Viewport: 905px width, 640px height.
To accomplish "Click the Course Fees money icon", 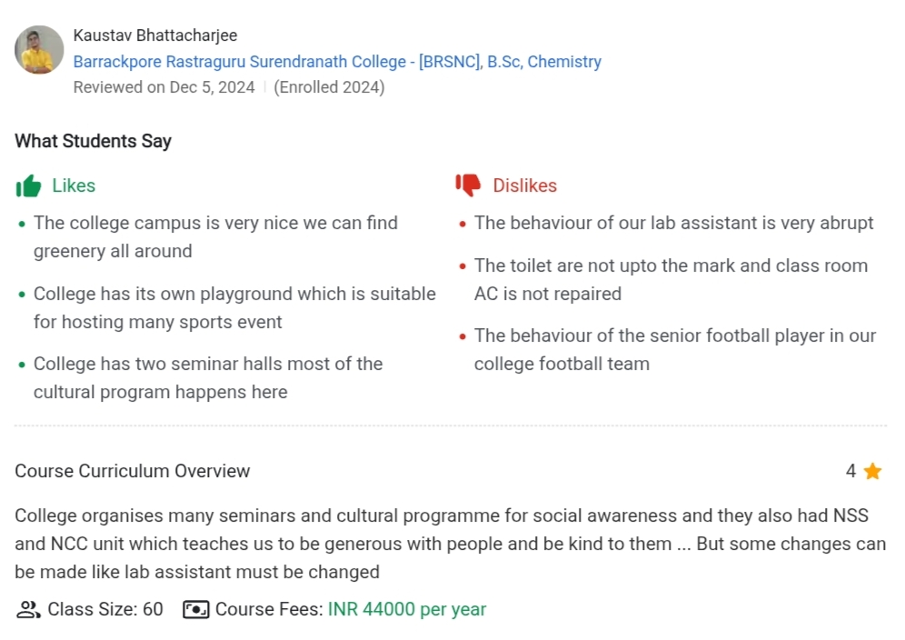I will point(196,609).
